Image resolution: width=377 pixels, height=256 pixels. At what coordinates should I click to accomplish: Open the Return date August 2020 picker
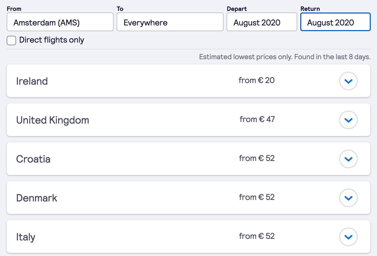pos(335,22)
